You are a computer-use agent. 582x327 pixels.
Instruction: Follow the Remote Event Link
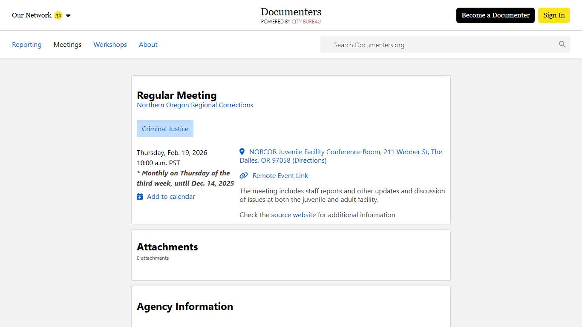(280, 175)
